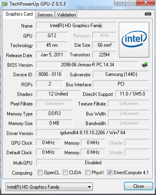The height and width of the screenshot is (195, 156).
Task: Enable the OpenCL checkbox
Action: pyautogui.click(x=40, y=172)
